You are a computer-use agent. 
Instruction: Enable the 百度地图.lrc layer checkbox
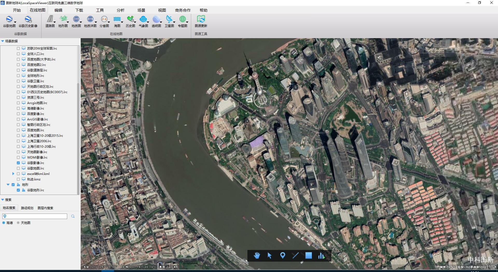[x=18, y=130]
